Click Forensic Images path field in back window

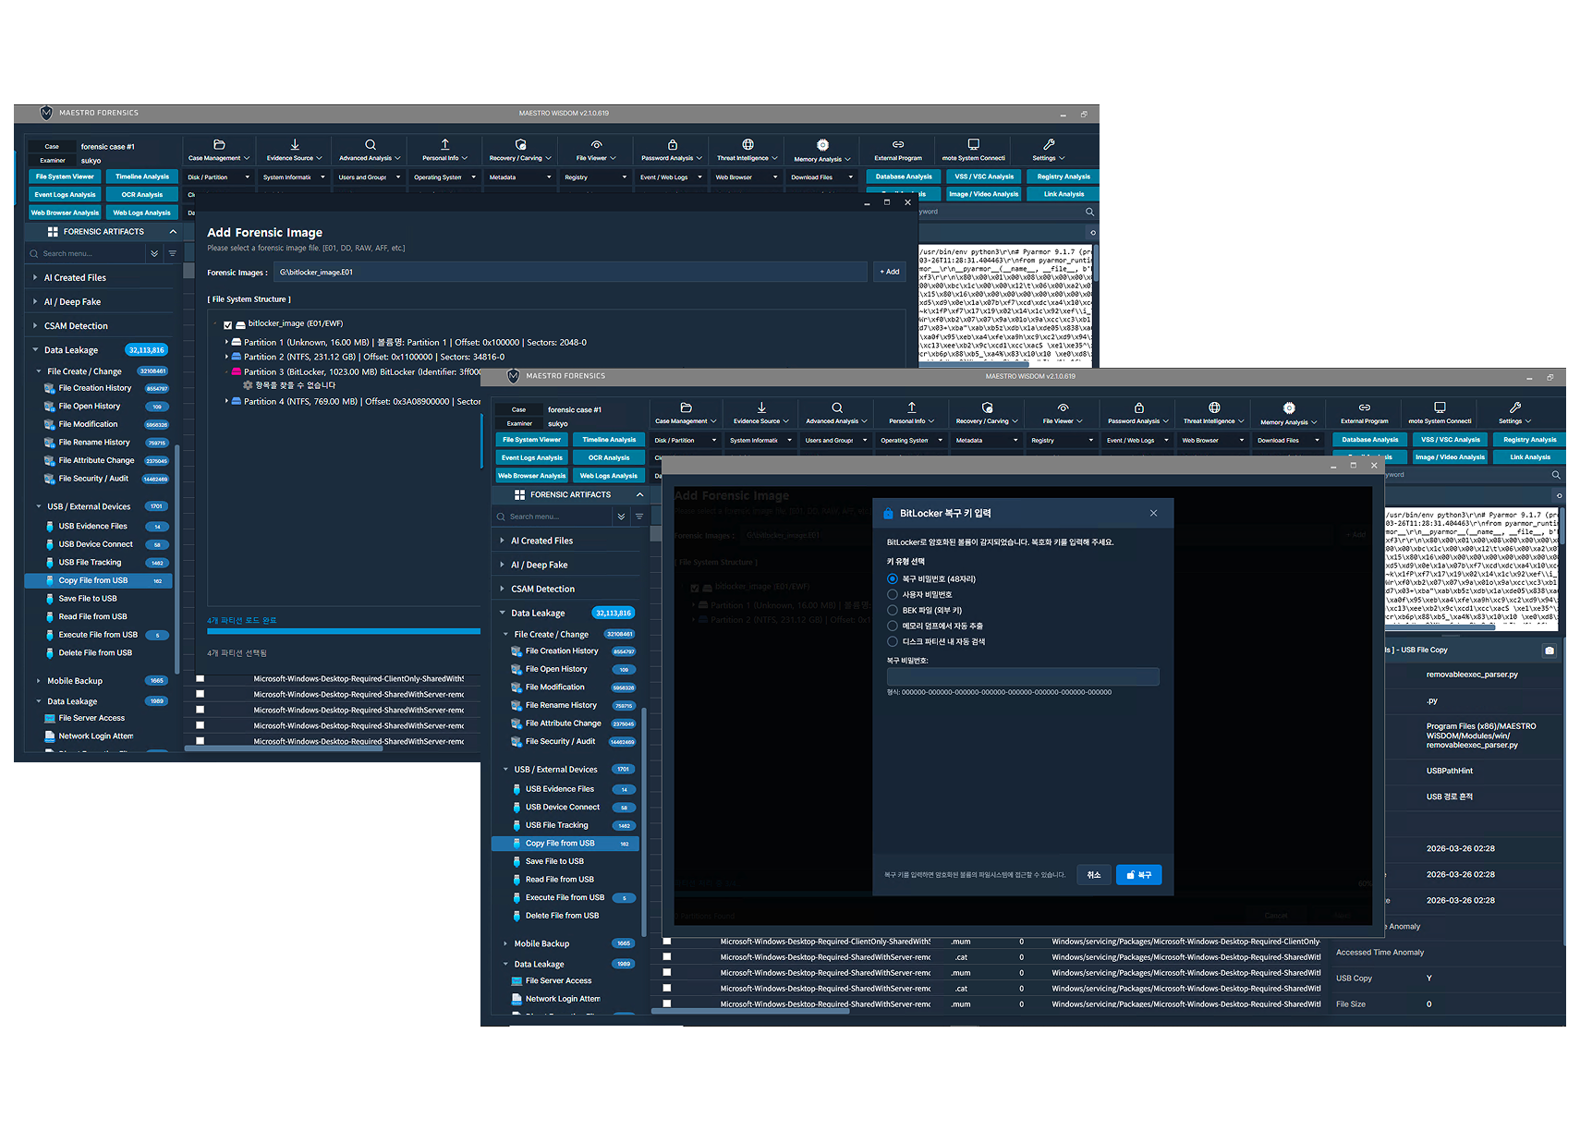click(570, 272)
